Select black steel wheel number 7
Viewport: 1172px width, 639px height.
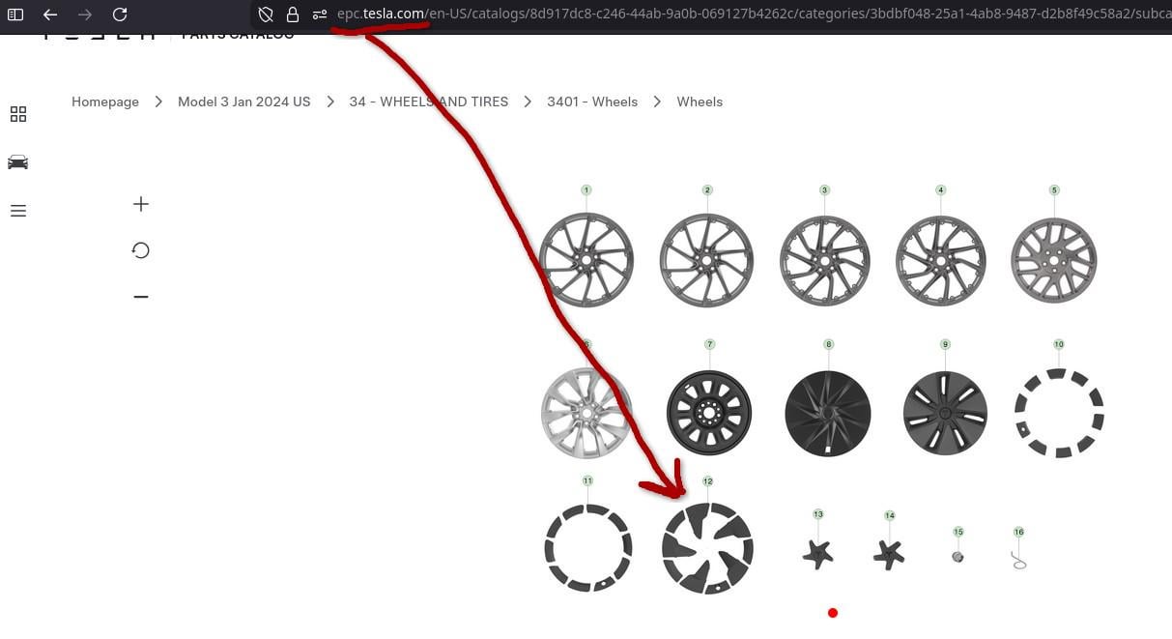[x=709, y=414]
